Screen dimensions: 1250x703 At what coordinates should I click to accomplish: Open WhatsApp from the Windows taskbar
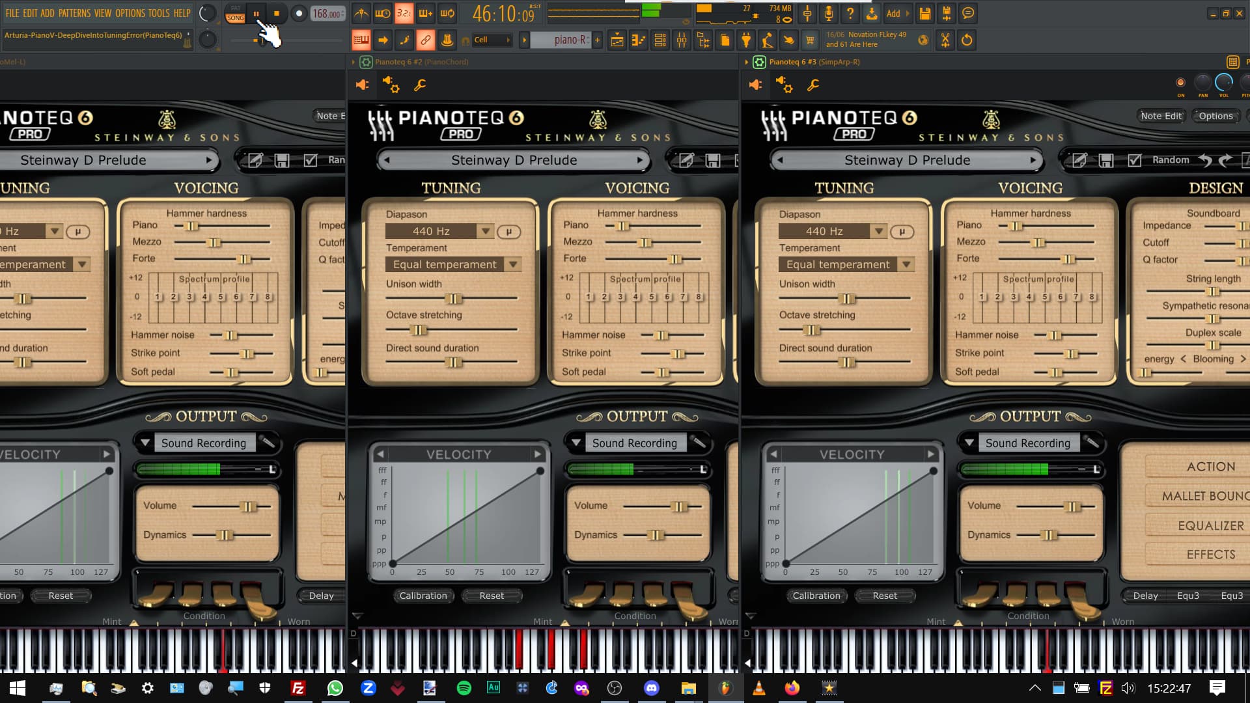coord(335,688)
